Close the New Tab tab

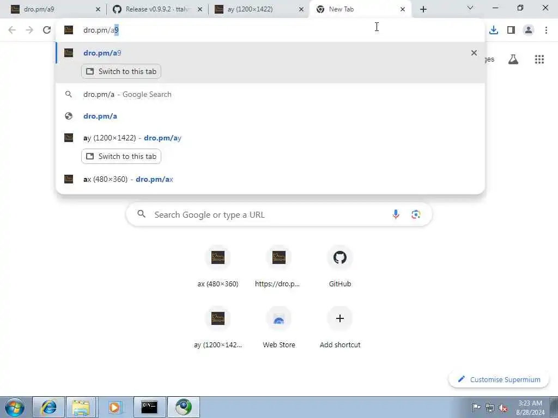click(x=403, y=10)
